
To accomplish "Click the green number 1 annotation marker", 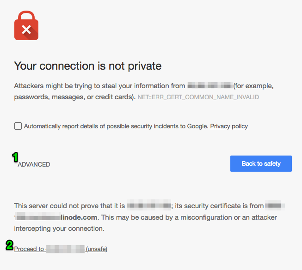I will [15, 157].
